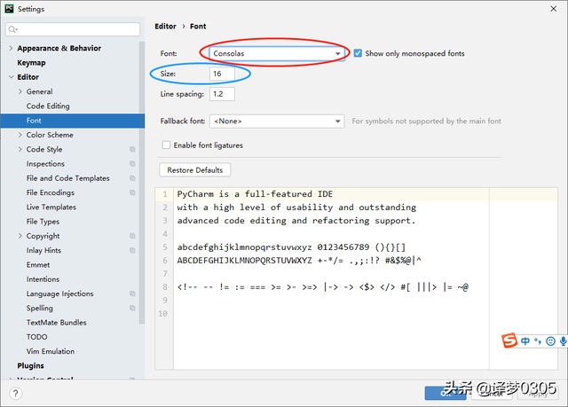Screen dimensions: 568x407
Task: Click project-level icon beside File and Code Templates
Action: coord(132,178)
